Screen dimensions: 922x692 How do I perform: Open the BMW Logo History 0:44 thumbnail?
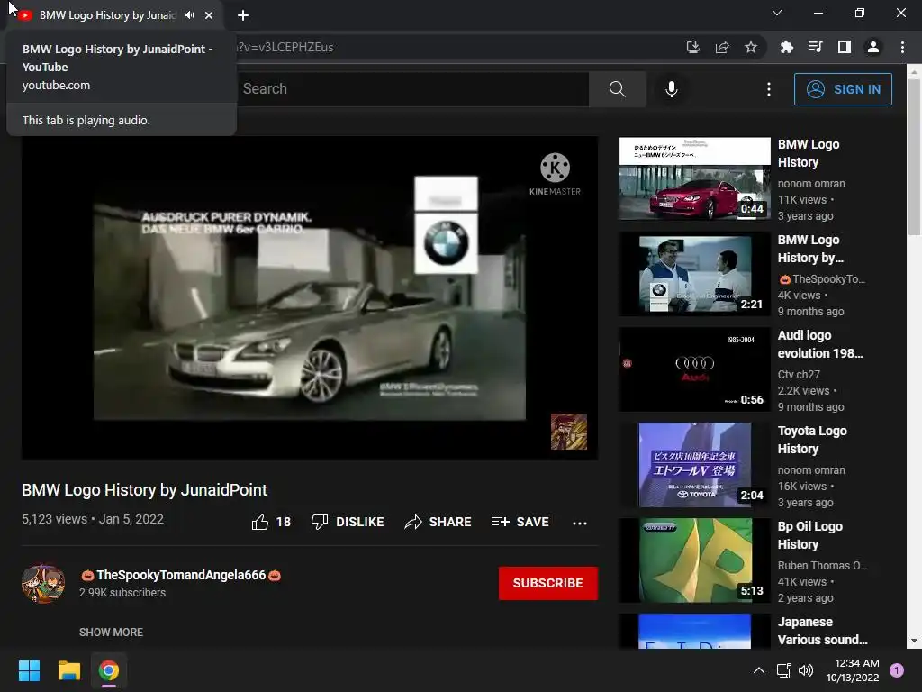(694, 179)
